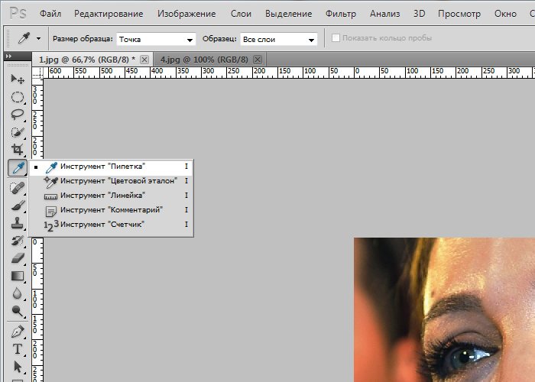The width and height of the screenshot is (535, 382).
Task: Select the Healing Brush tool
Action: pyautogui.click(x=17, y=187)
